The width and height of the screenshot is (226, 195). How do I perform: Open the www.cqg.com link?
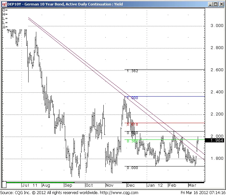tap(119, 192)
